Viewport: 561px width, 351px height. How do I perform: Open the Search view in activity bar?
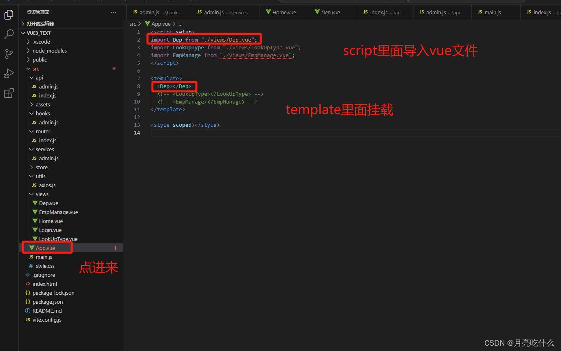9,34
